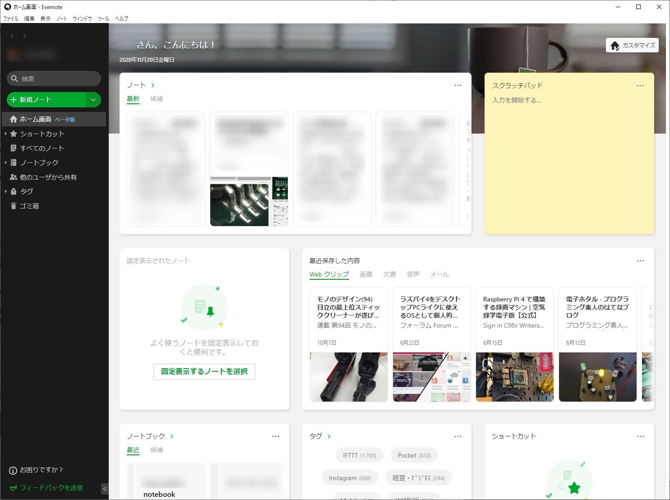Open the ツール menu
Viewport: 670px width, 500px height.
pyautogui.click(x=103, y=19)
